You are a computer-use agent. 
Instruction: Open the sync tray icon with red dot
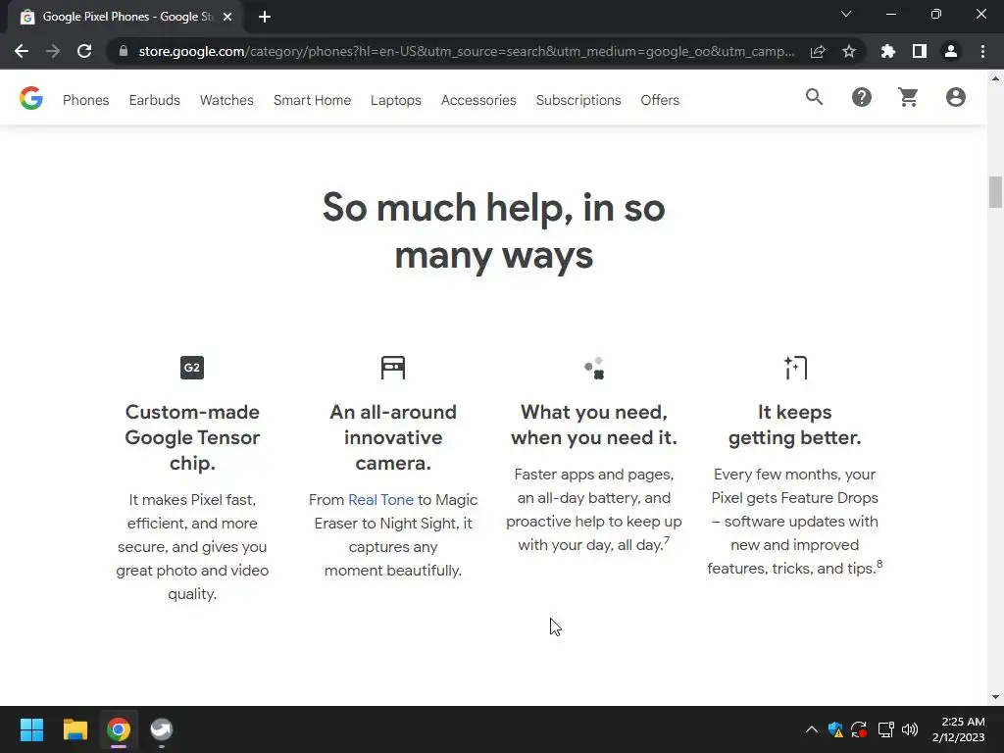pyautogui.click(x=859, y=729)
